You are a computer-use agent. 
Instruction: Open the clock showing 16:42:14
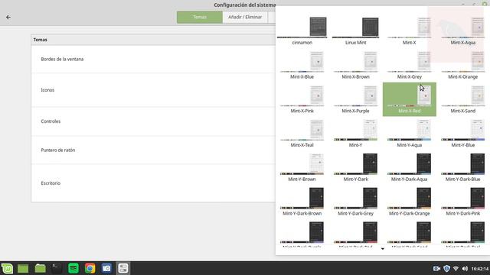pos(480,268)
